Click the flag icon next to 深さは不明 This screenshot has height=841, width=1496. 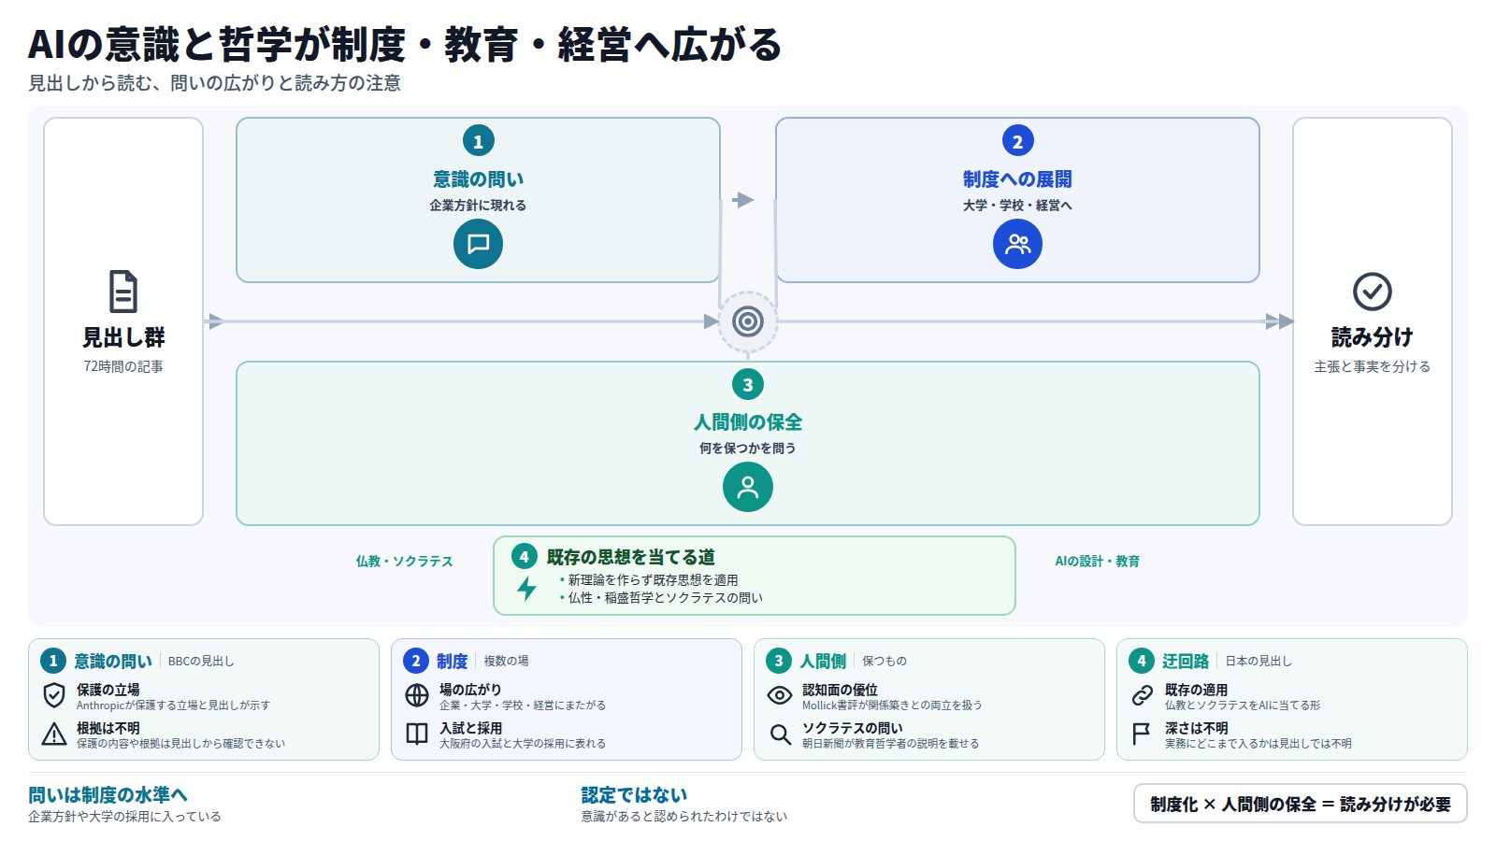tap(1143, 734)
